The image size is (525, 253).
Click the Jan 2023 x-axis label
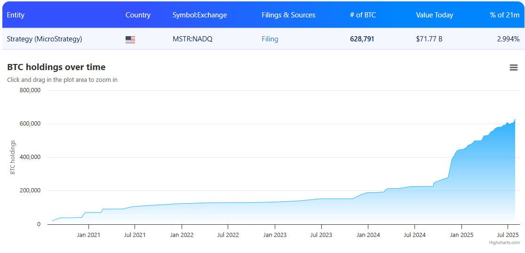tap(274, 235)
